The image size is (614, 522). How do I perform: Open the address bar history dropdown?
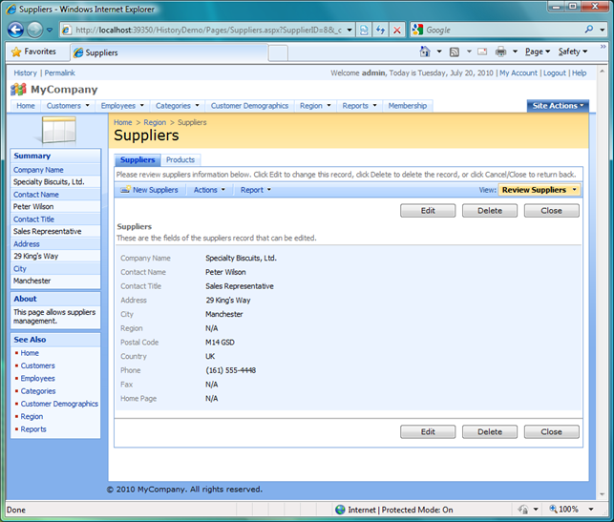(x=349, y=30)
